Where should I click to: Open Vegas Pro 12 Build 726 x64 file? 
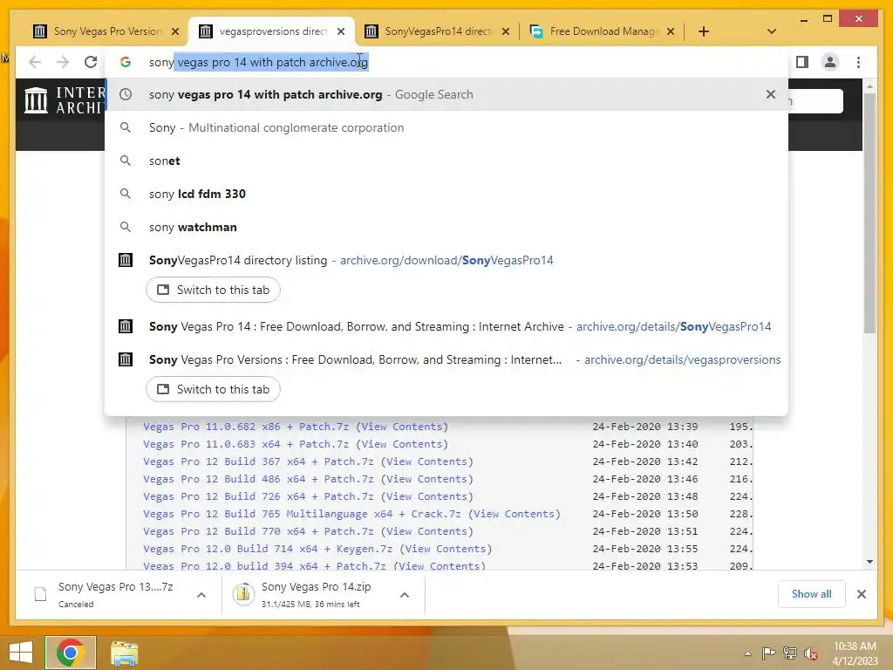pos(258,496)
